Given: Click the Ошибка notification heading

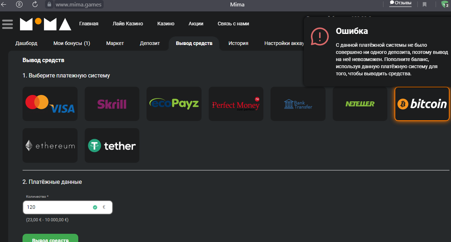Looking at the screenshot, I should pos(352,31).
